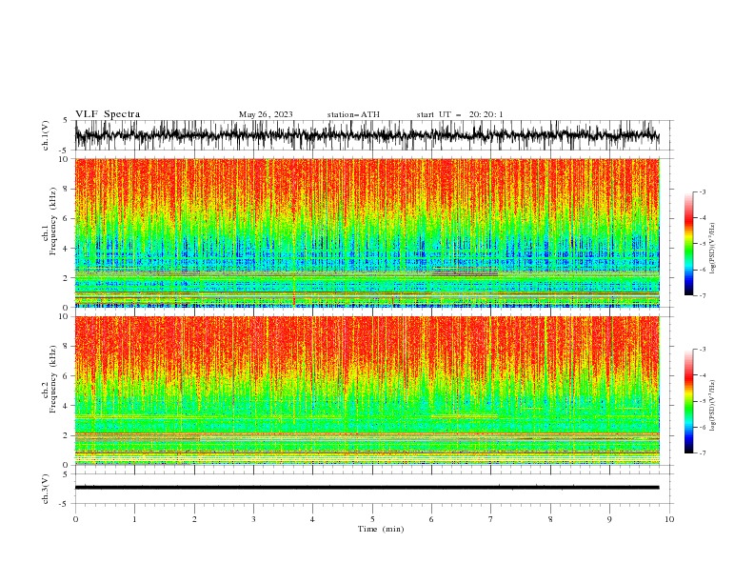Click the '7' time axis tick label
754x583 pixels.
(x=491, y=519)
